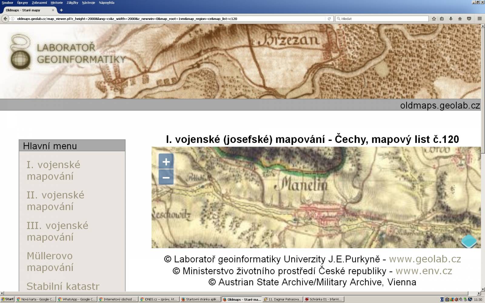Click the Hlavní menu heading

(50, 146)
